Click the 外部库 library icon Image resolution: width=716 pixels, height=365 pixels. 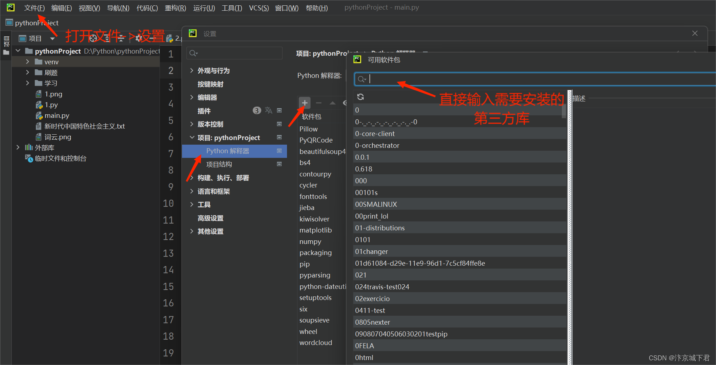(x=29, y=147)
